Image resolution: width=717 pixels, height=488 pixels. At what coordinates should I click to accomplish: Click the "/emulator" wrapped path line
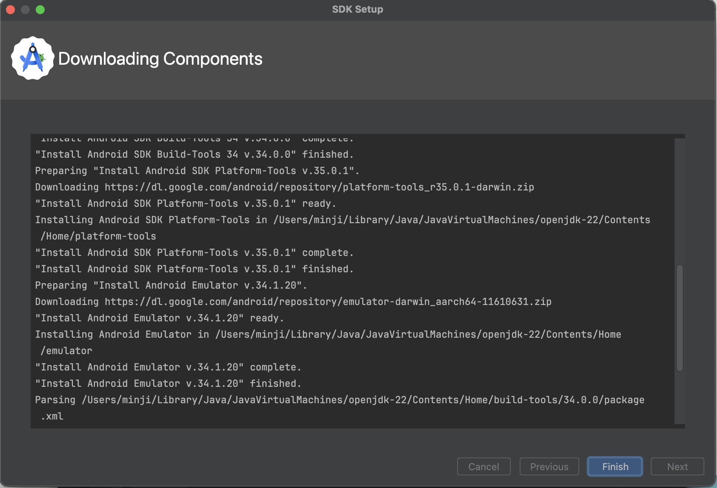(66, 351)
